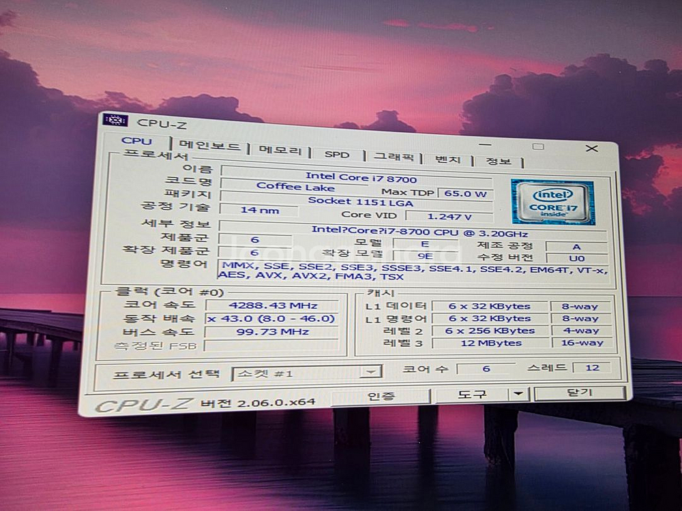This screenshot has height=511, width=682.
Task: Expand the 도구 tools dropdown arrow
Action: pos(519,393)
